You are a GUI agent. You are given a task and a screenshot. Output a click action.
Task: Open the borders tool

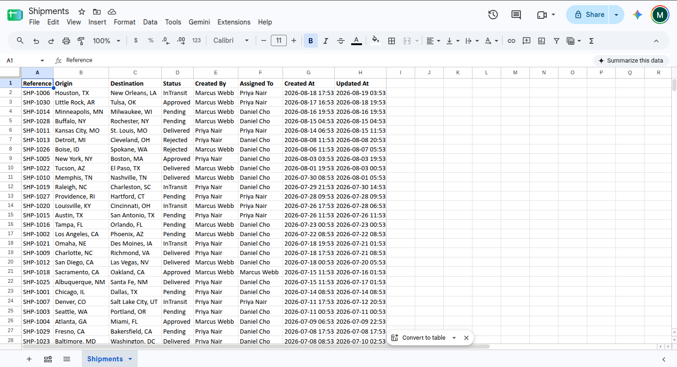pyautogui.click(x=392, y=41)
